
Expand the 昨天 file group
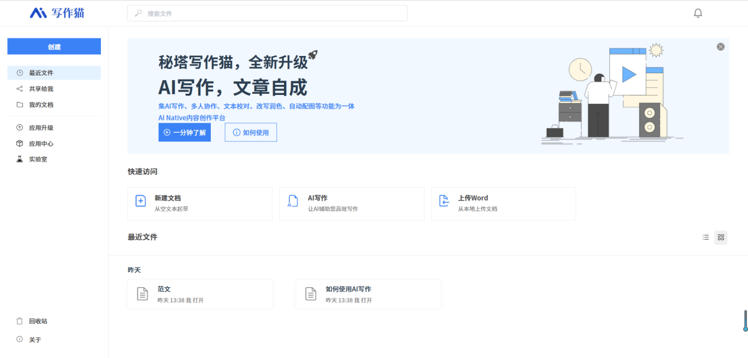134,270
